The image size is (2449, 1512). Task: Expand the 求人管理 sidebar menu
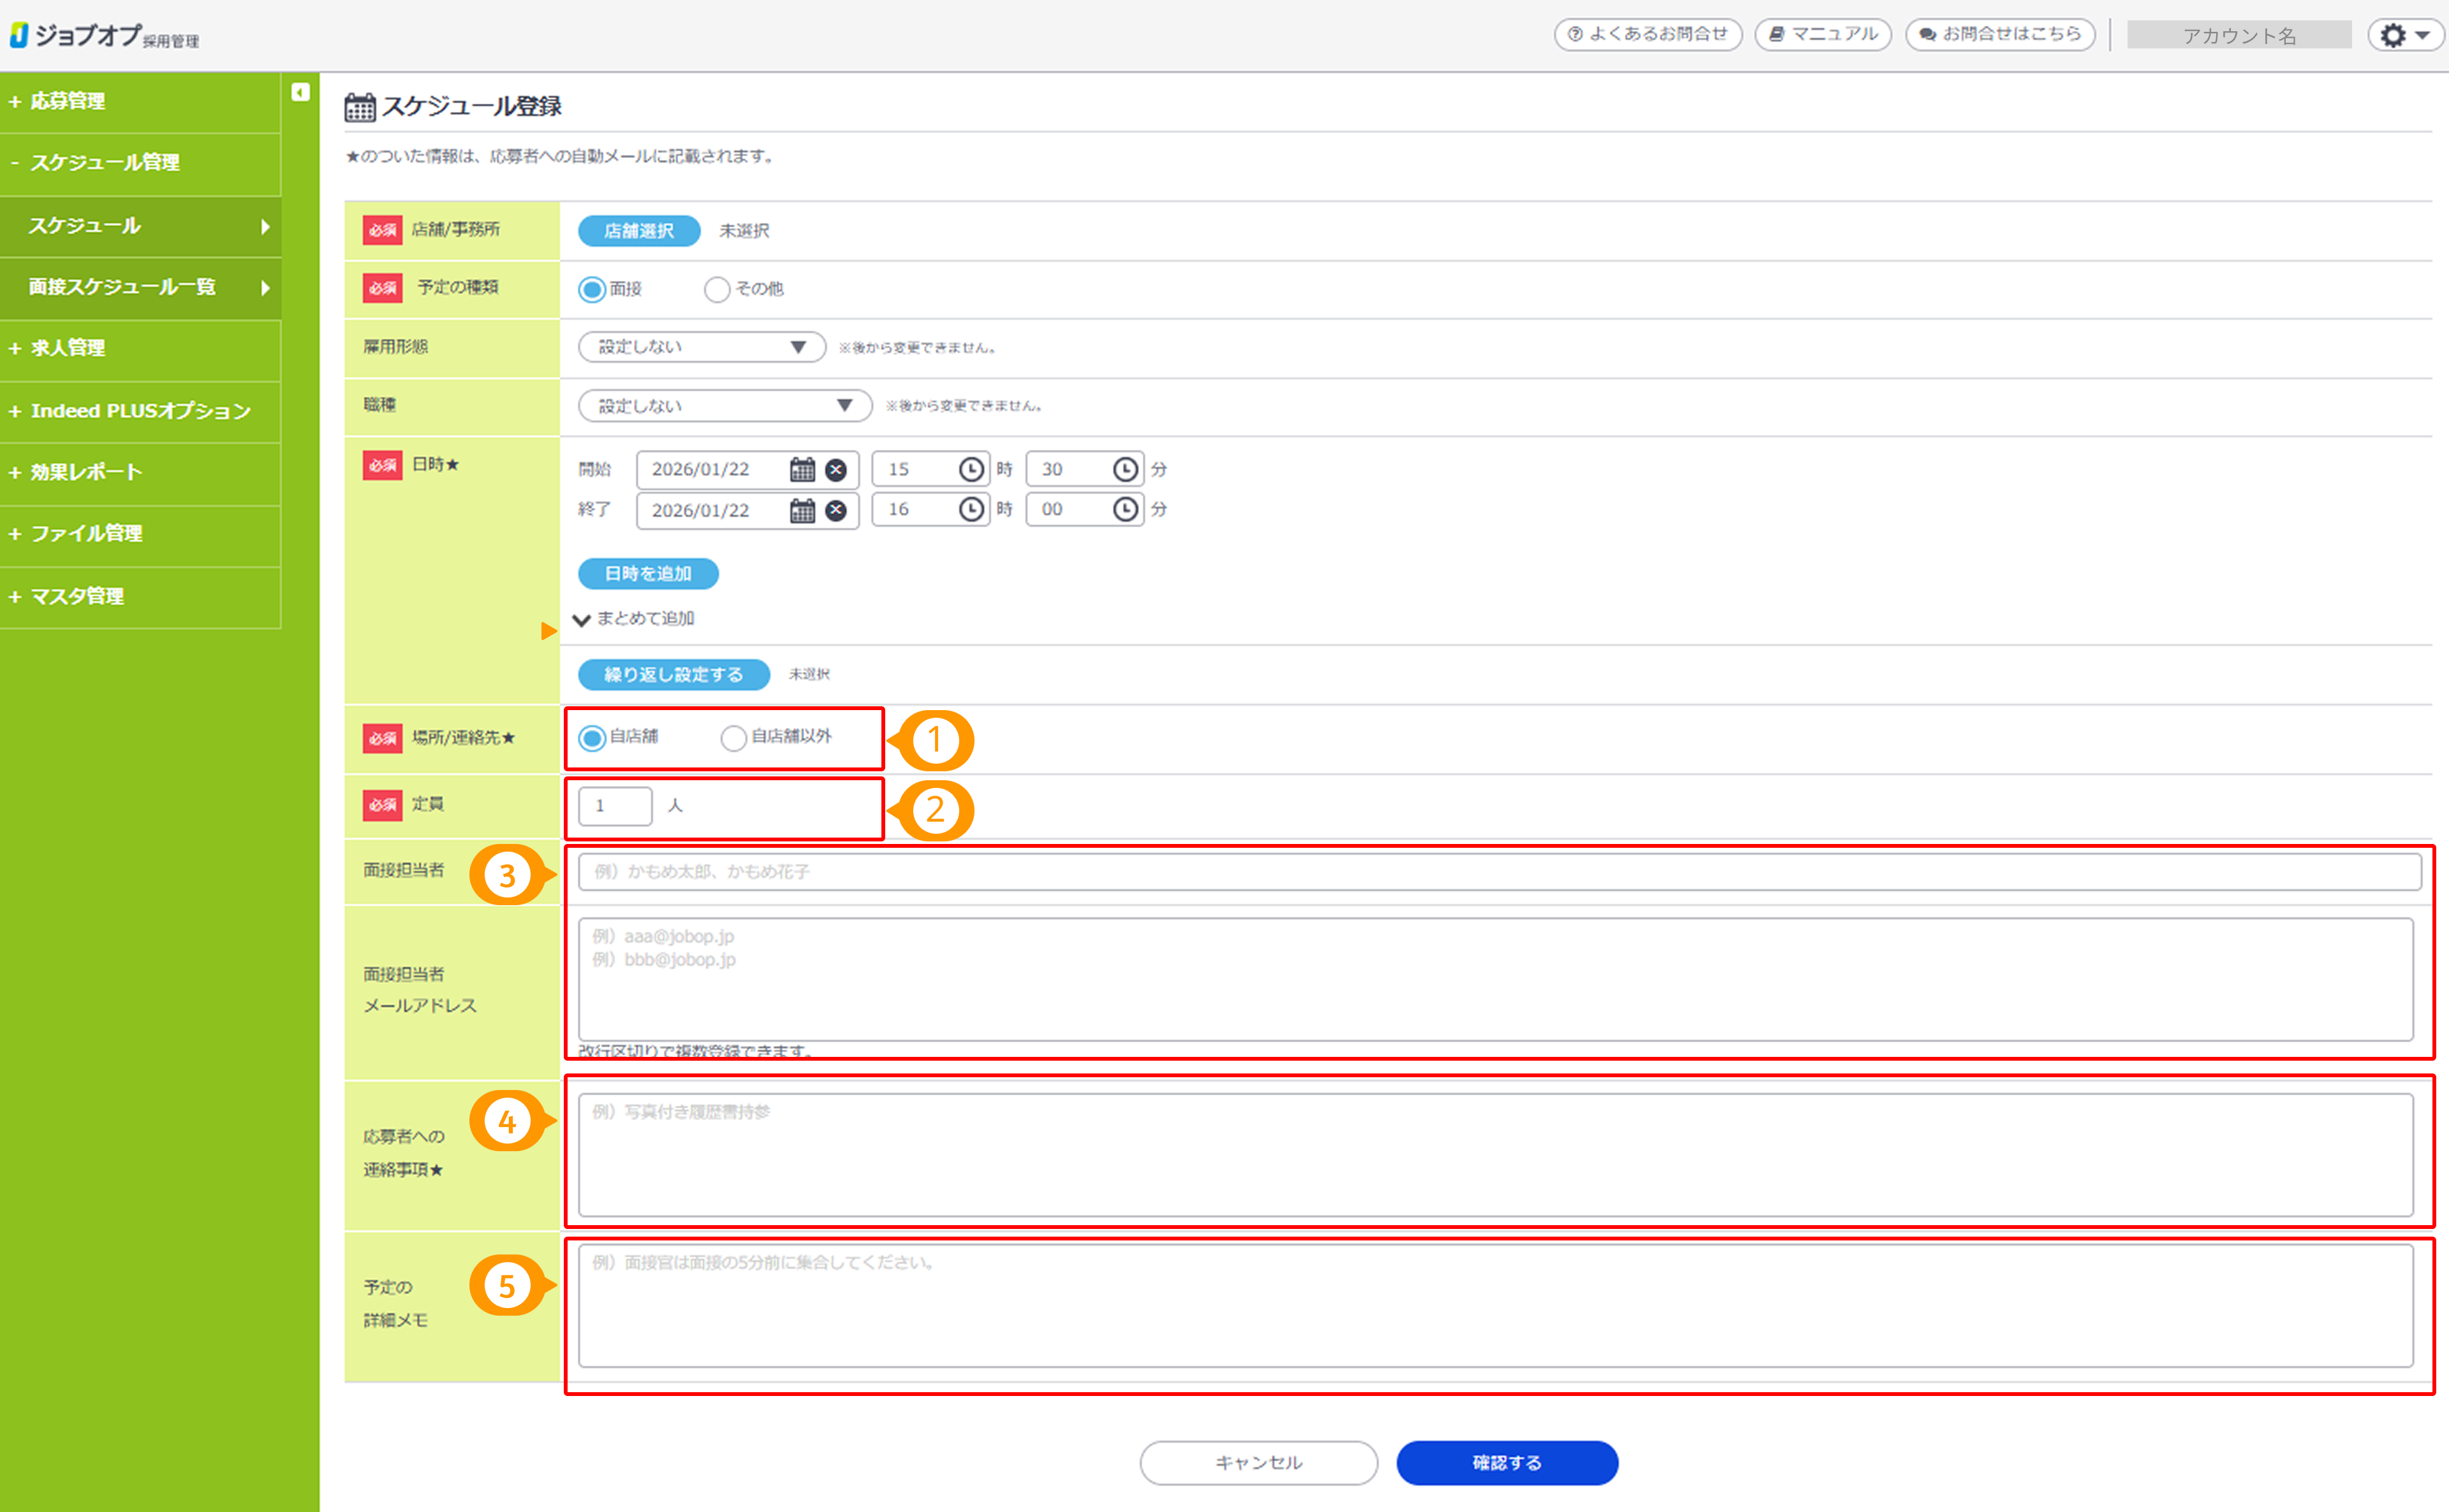point(68,348)
